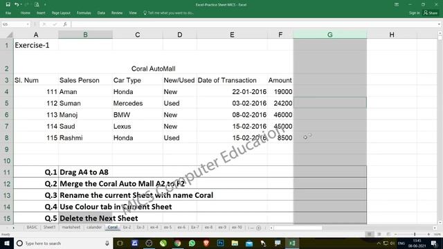Open Customize Quick Access Toolbar dropdown
Viewport: 443px width, 249px height.
pyautogui.click(x=45, y=5)
